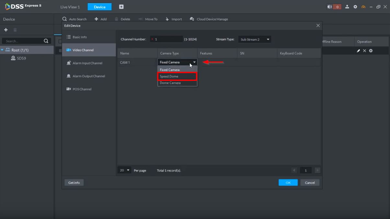Click the alarm speaker icon in title bar
The width and height of the screenshot is (390, 219).
(x=330, y=7)
